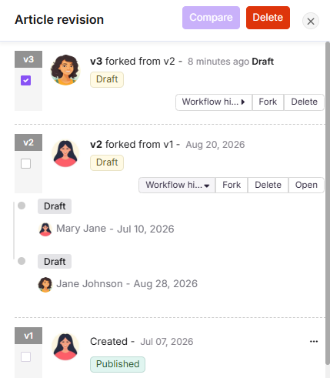Image resolution: width=330 pixels, height=378 pixels.
Task: Click the timeline dot for Mary Jane entry
Action: click(22, 206)
